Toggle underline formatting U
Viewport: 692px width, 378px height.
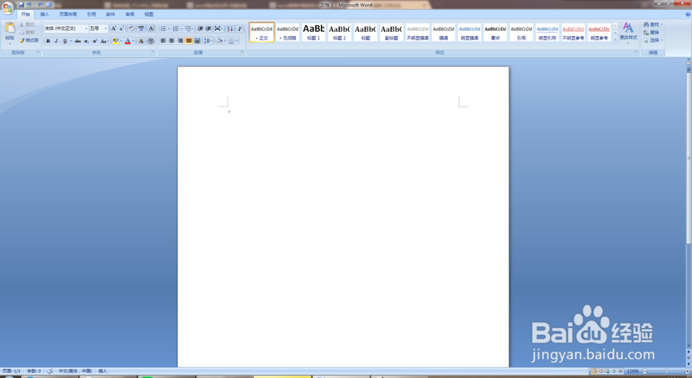(x=65, y=41)
